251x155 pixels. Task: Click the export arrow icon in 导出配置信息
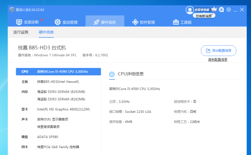[208, 51]
